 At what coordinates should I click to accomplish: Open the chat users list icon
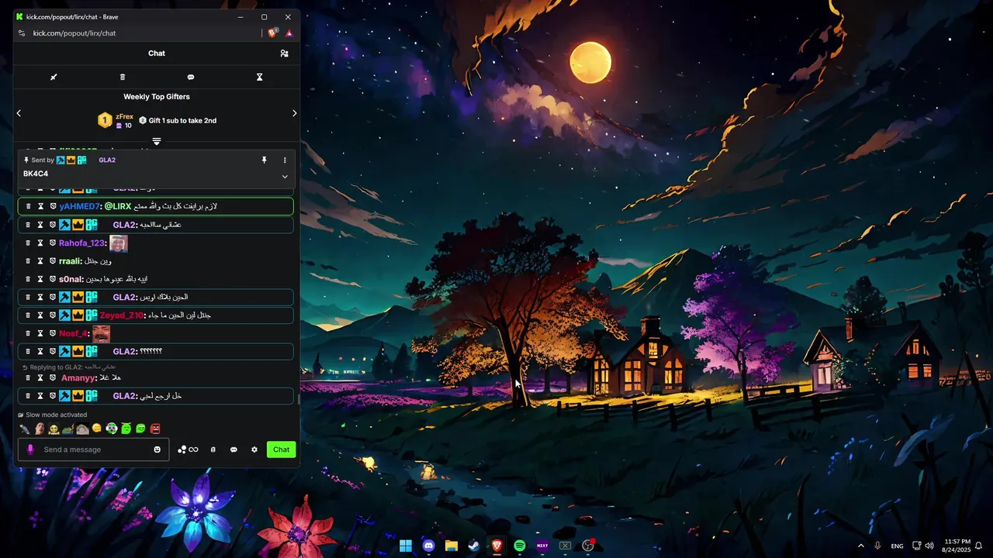point(284,53)
